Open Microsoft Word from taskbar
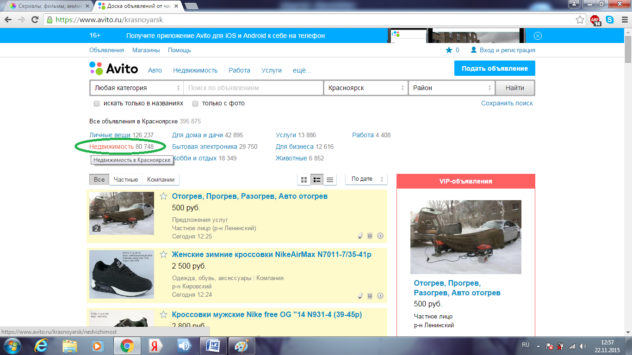This screenshot has height=355, width=632. [213, 346]
